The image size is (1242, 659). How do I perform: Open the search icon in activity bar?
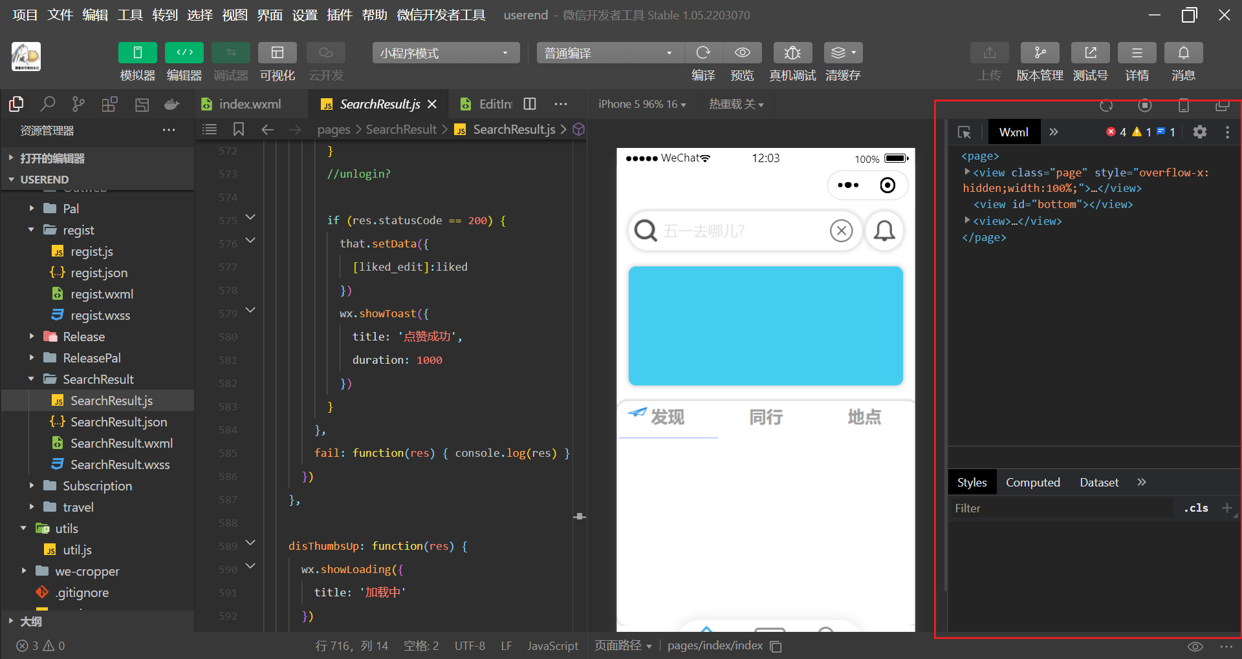click(48, 104)
